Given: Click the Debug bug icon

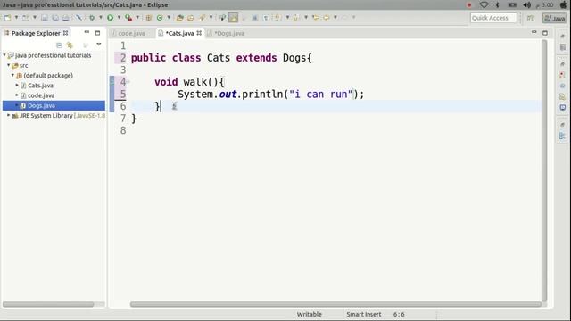Looking at the screenshot, I should click(x=92, y=18).
